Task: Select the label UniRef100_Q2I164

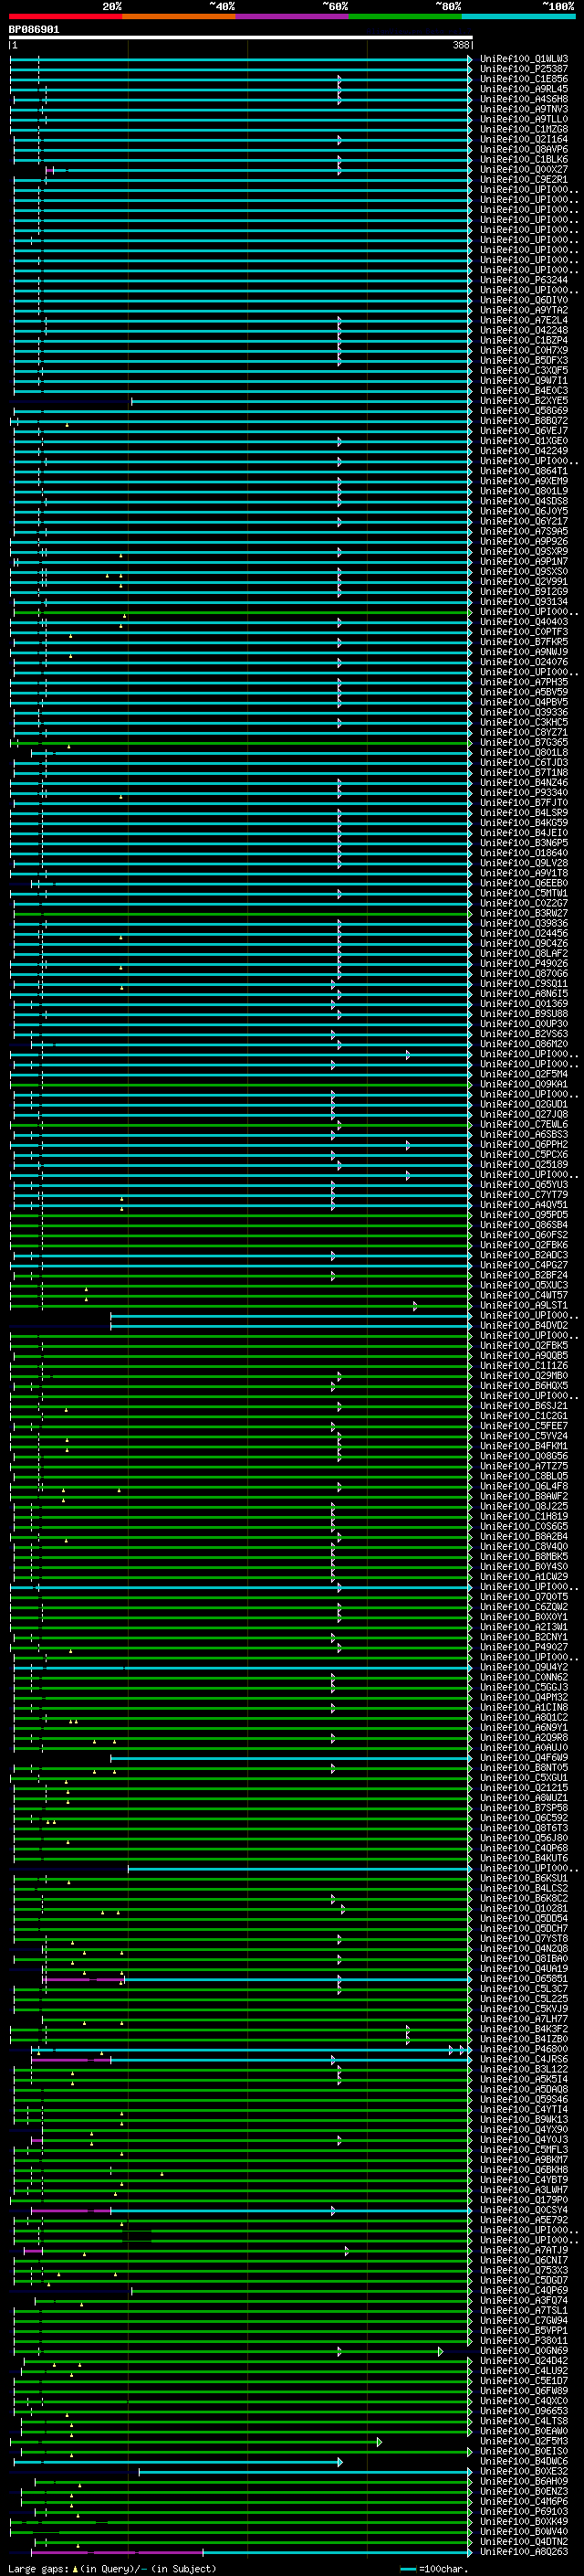Action: (524, 139)
